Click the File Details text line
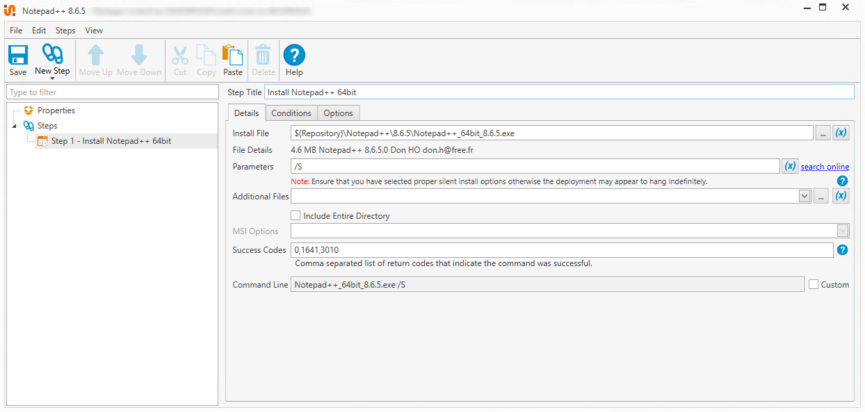Screen dimensions: 865x412 coord(382,150)
